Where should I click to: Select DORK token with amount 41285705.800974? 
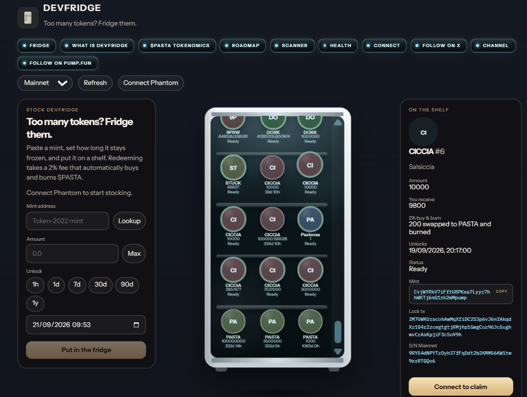click(x=273, y=121)
